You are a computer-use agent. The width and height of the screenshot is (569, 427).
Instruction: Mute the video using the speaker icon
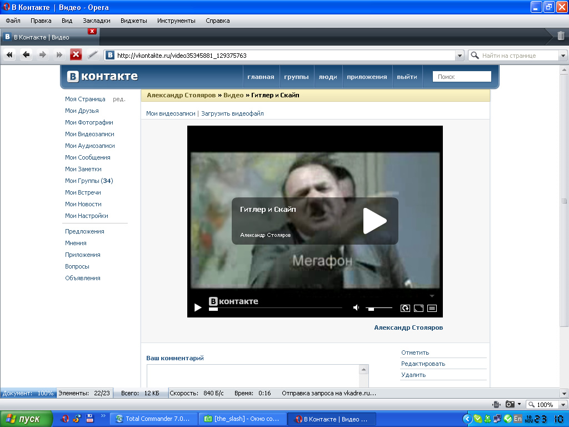point(356,308)
